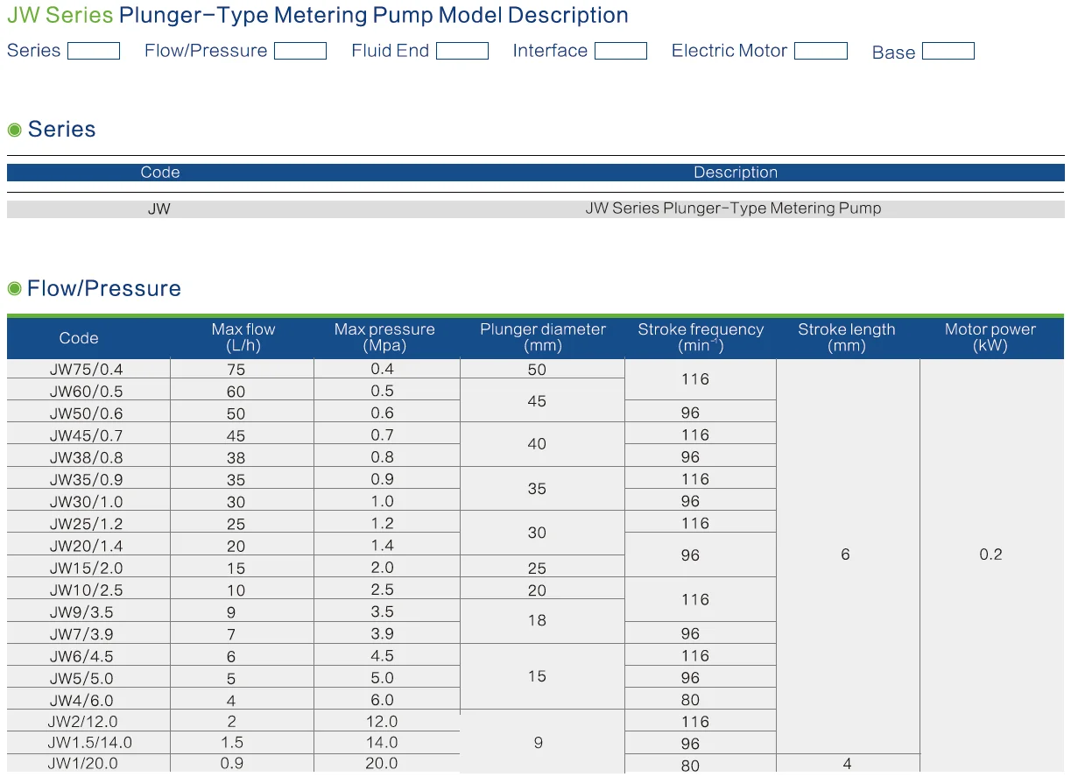Select the empty box after top Flow/Pressure label
1071x777 pixels.
click(299, 51)
